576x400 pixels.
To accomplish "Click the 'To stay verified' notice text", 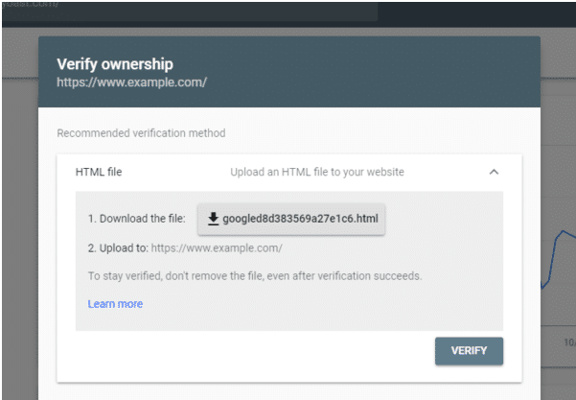I will tap(255, 276).
